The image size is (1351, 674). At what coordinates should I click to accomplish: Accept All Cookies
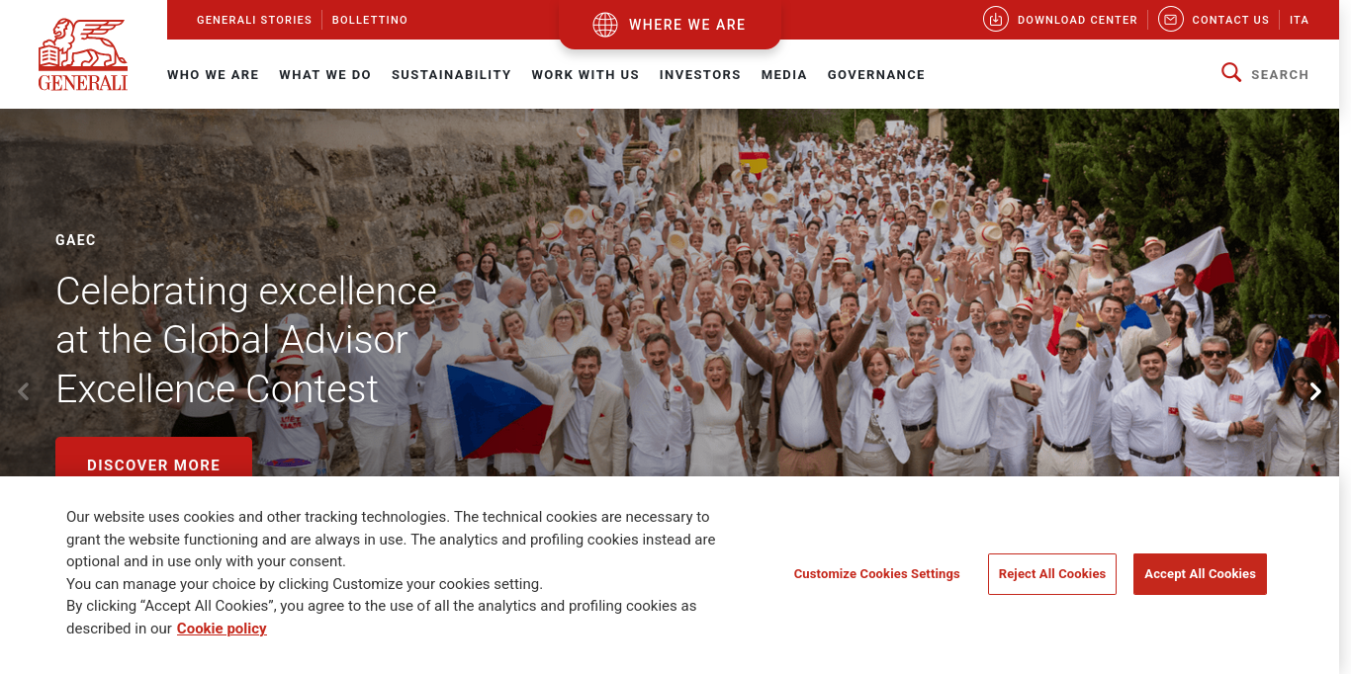[x=1200, y=574]
